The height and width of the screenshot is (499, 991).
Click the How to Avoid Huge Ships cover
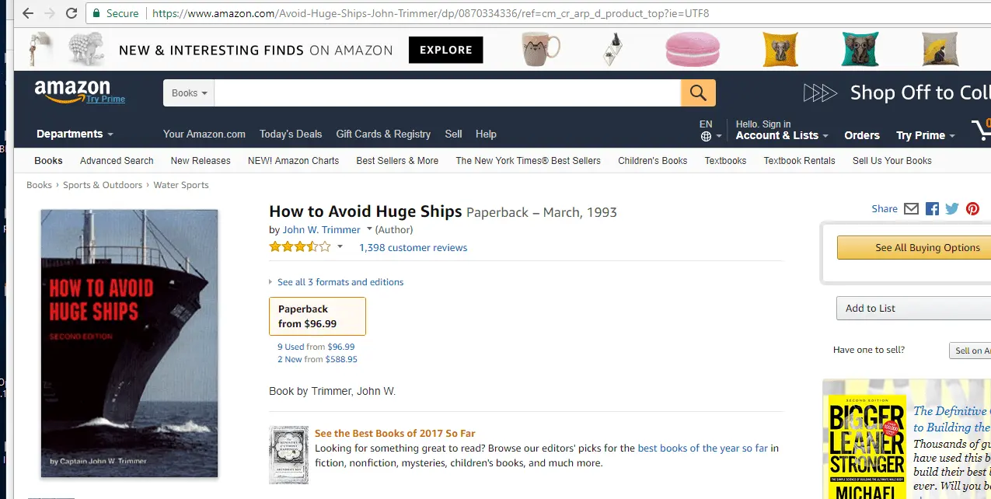point(129,344)
